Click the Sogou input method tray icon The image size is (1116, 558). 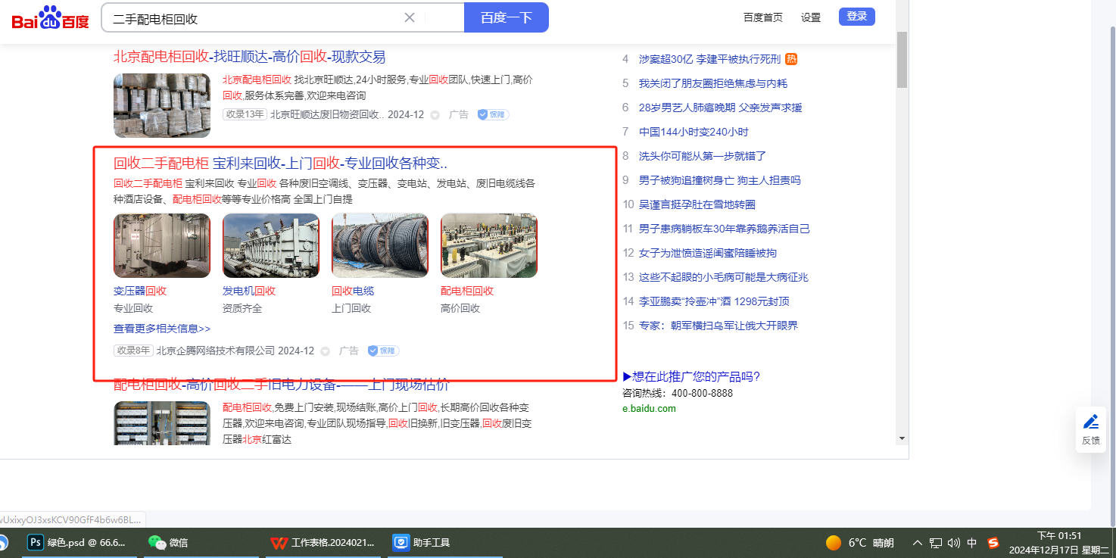tap(993, 542)
